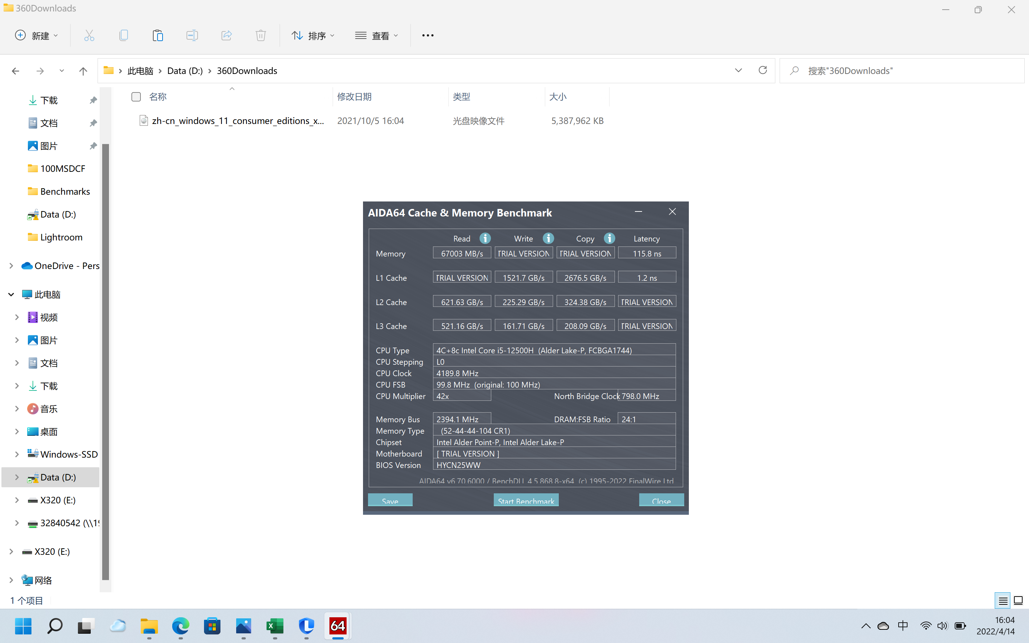1029x643 pixels.
Task: Go back with the left arrow
Action: pyautogui.click(x=15, y=71)
